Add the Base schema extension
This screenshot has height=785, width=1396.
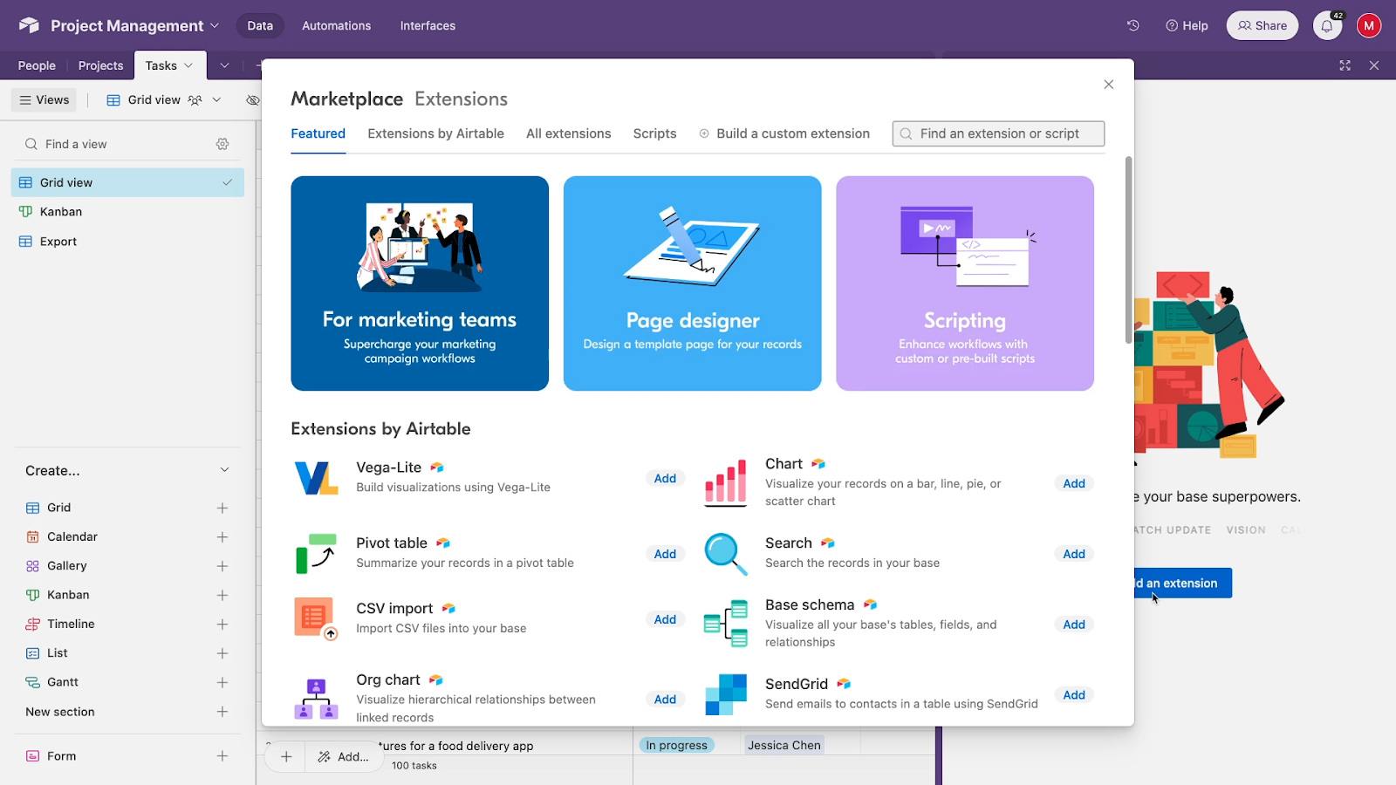click(x=1074, y=625)
